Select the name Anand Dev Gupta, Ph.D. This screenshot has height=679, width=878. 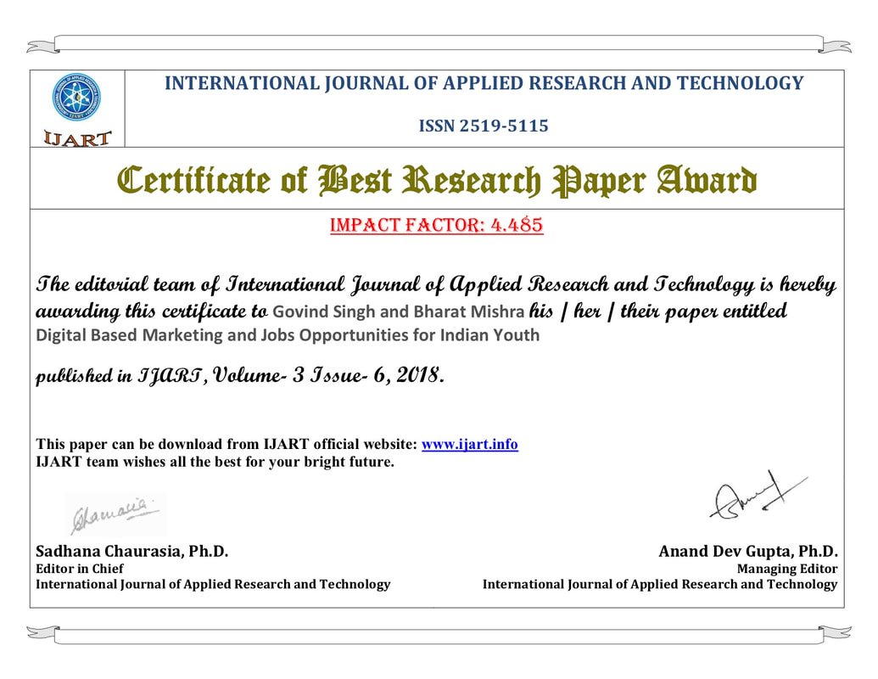(748, 552)
